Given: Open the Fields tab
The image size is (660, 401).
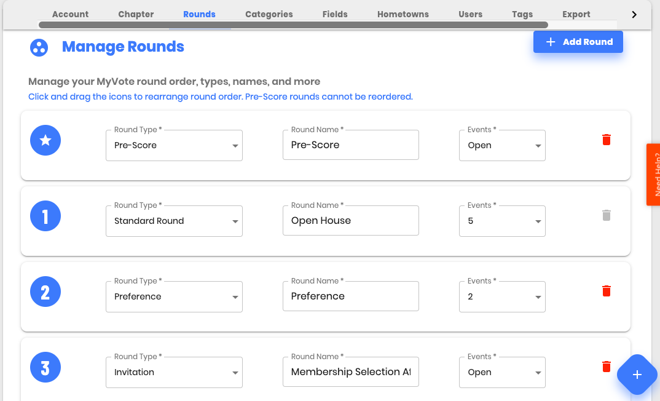Looking at the screenshot, I should coord(335,14).
